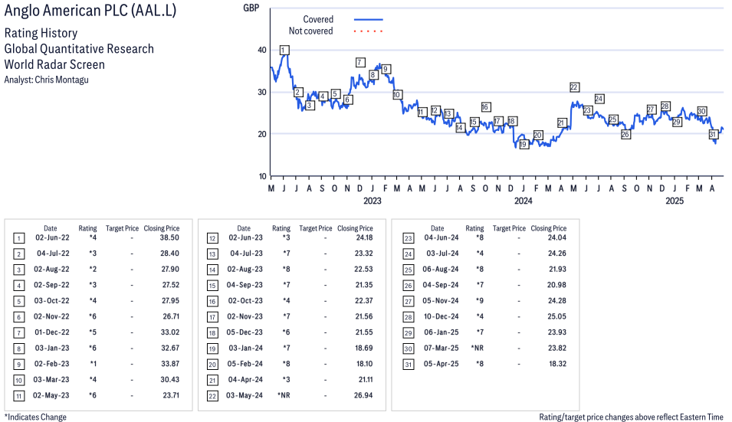
Task: Click the y-axis label 40
Action: [x=262, y=50]
